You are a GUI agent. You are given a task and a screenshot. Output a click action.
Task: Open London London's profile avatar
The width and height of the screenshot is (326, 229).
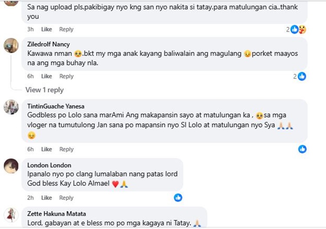click(x=11, y=166)
